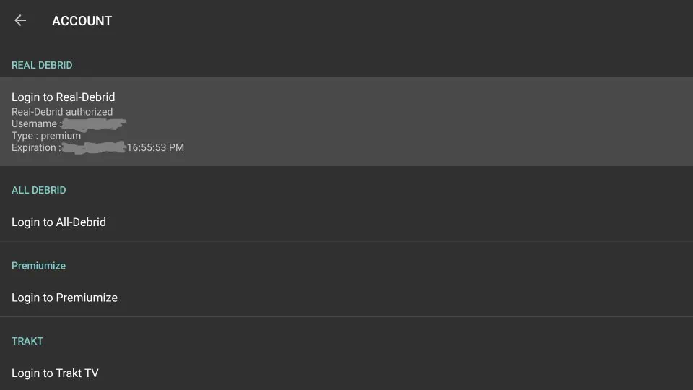This screenshot has width=693, height=390.
Task: Click empty area of All-Debrid row
Action: (x=433, y=222)
